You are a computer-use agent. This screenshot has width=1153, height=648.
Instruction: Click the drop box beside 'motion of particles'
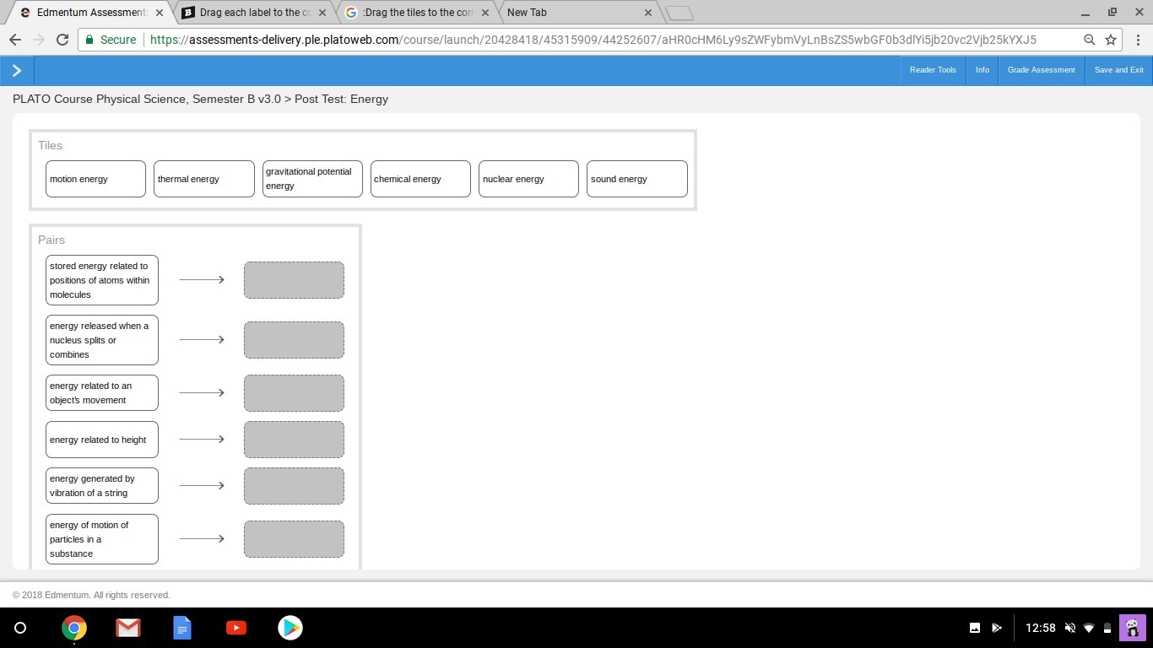pos(294,539)
